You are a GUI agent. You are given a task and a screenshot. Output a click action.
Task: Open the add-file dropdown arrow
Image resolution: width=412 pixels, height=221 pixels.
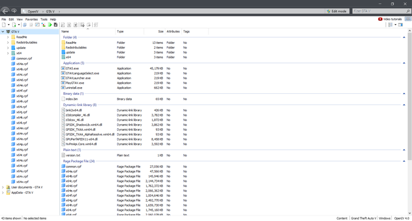(19, 25)
